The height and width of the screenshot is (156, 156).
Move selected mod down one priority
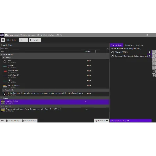coord(154,60)
